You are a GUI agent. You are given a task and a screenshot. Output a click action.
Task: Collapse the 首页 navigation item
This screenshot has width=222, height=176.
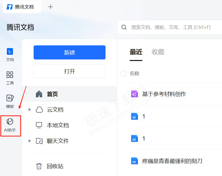pos(53,94)
